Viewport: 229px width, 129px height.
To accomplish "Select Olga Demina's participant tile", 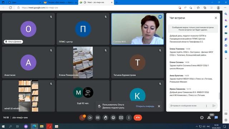I will 29,29.
